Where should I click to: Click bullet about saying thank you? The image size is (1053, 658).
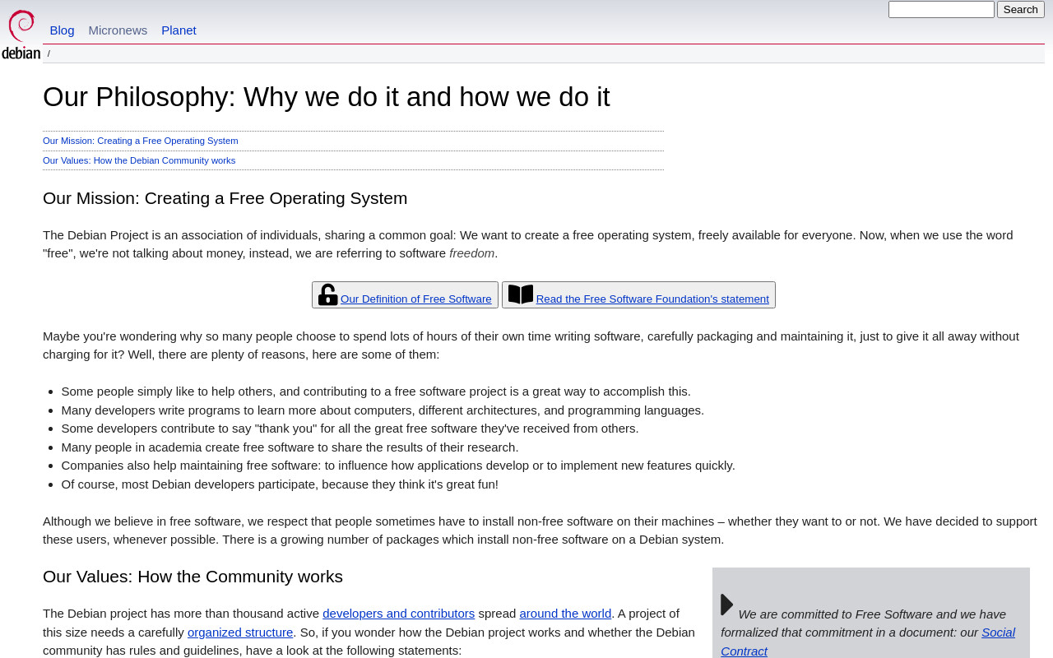tap(350, 429)
